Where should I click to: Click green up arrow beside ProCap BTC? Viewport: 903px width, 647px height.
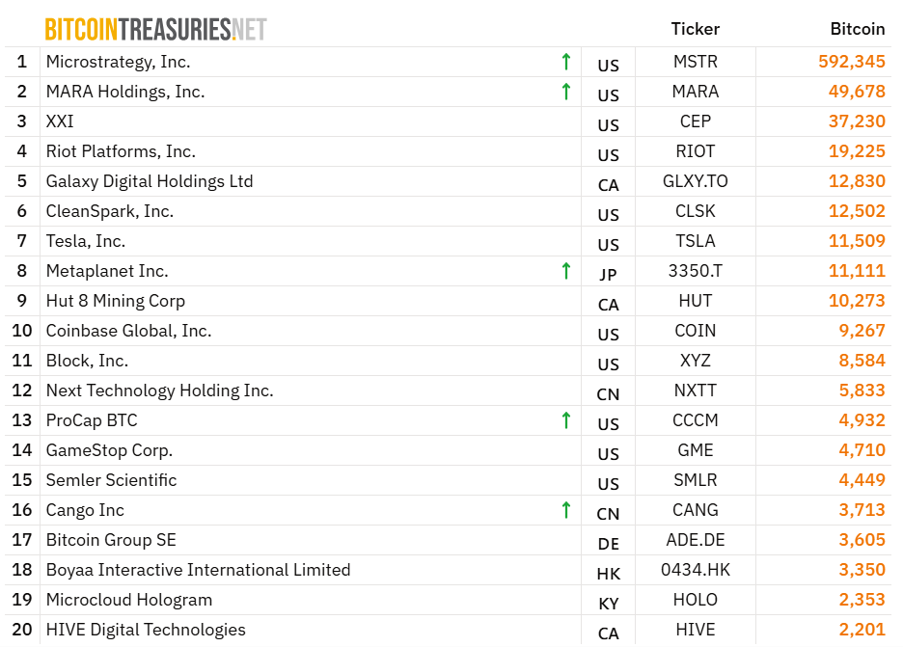point(566,421)
